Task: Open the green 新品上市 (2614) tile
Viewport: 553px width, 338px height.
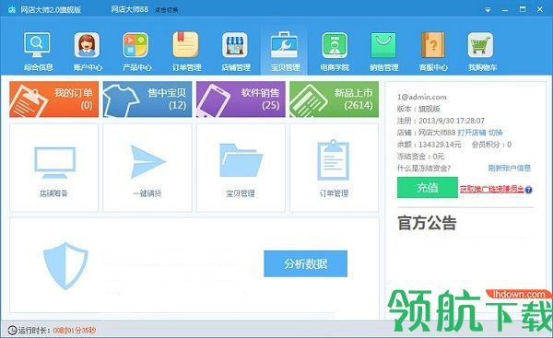Action: click(334, 99)
